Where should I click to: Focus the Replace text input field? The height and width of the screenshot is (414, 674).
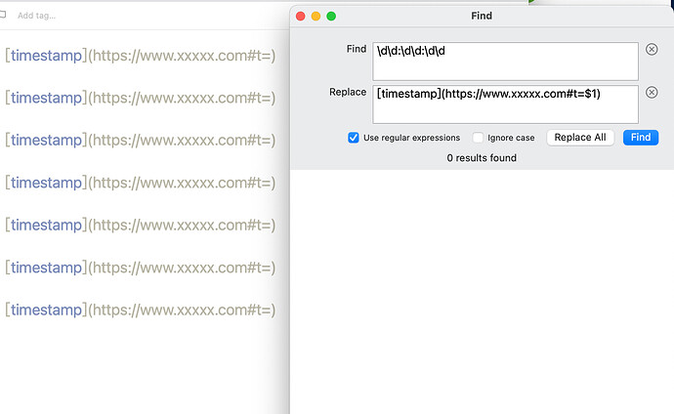point(506,104)
